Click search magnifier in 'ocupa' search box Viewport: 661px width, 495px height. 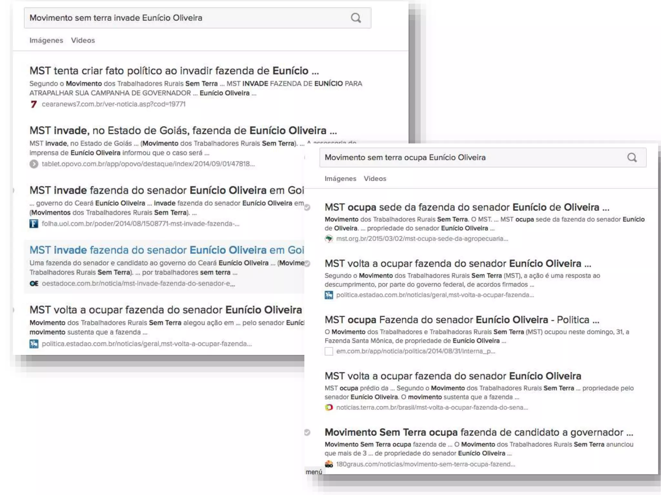point(632,157)
